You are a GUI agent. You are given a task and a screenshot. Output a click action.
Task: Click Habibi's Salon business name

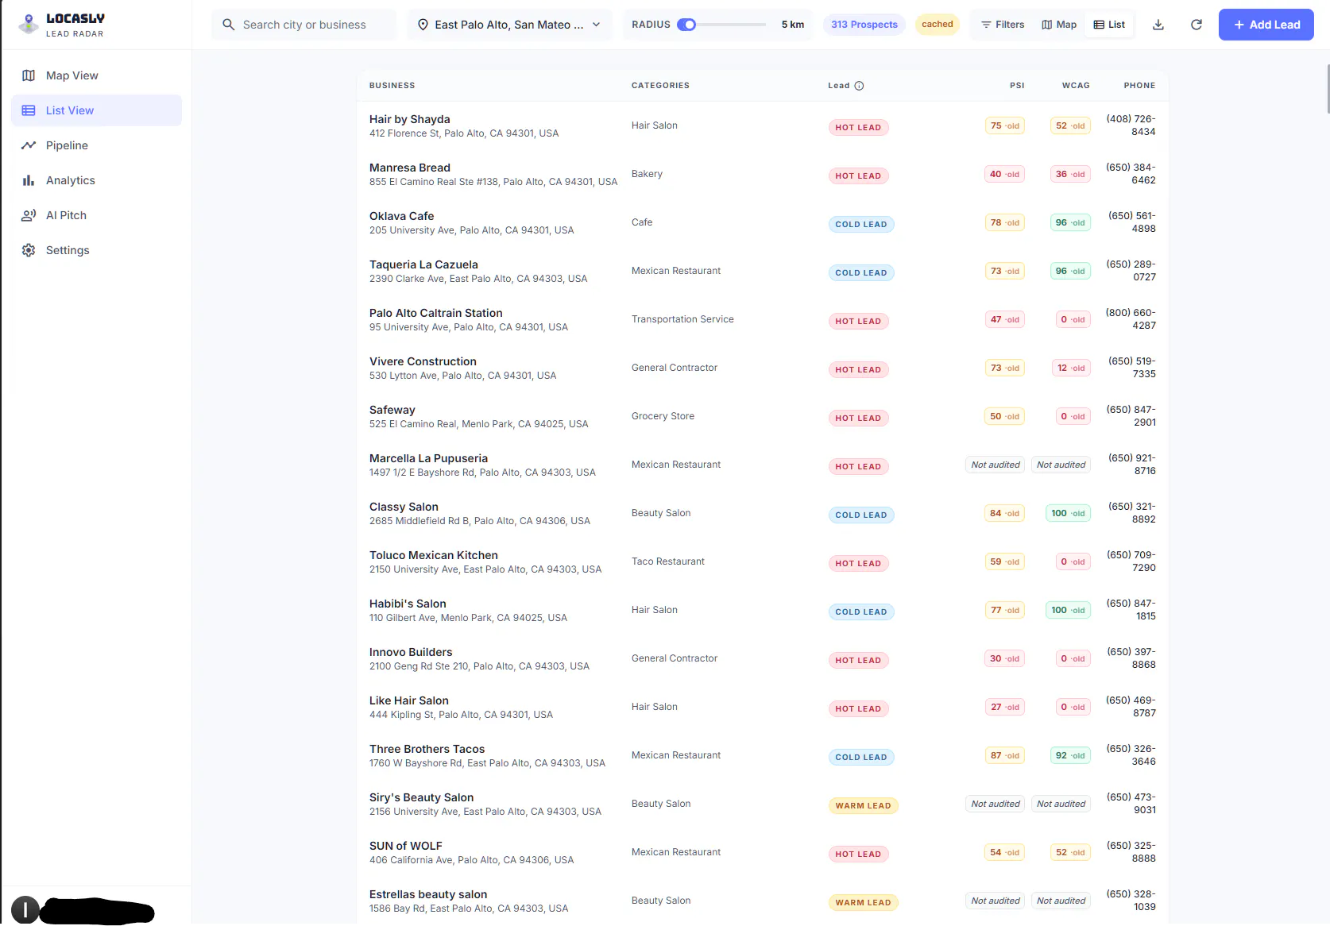tap(408, 604)
